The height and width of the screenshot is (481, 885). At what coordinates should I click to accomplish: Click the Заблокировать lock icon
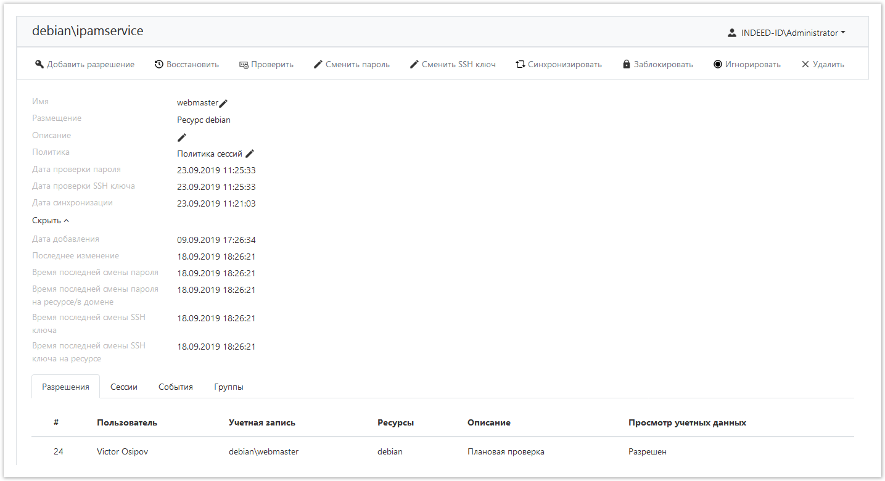626,64
